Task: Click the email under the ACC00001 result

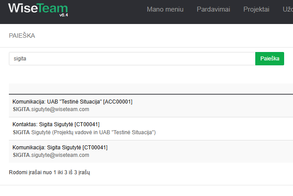Action: click(x=51, y=109)
